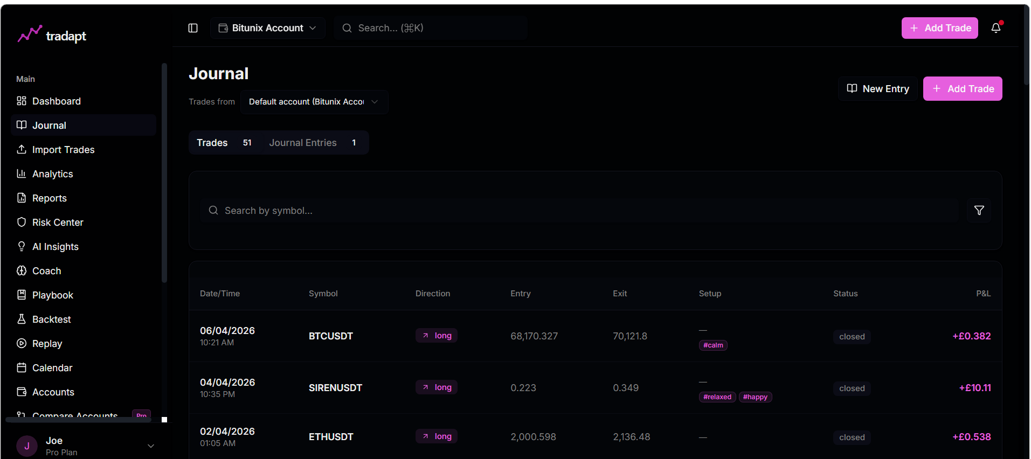This screenshot has height=459, width=1031.
Task: Open the Analytics section
Action: pyautogui.click(x=84, y=173)
